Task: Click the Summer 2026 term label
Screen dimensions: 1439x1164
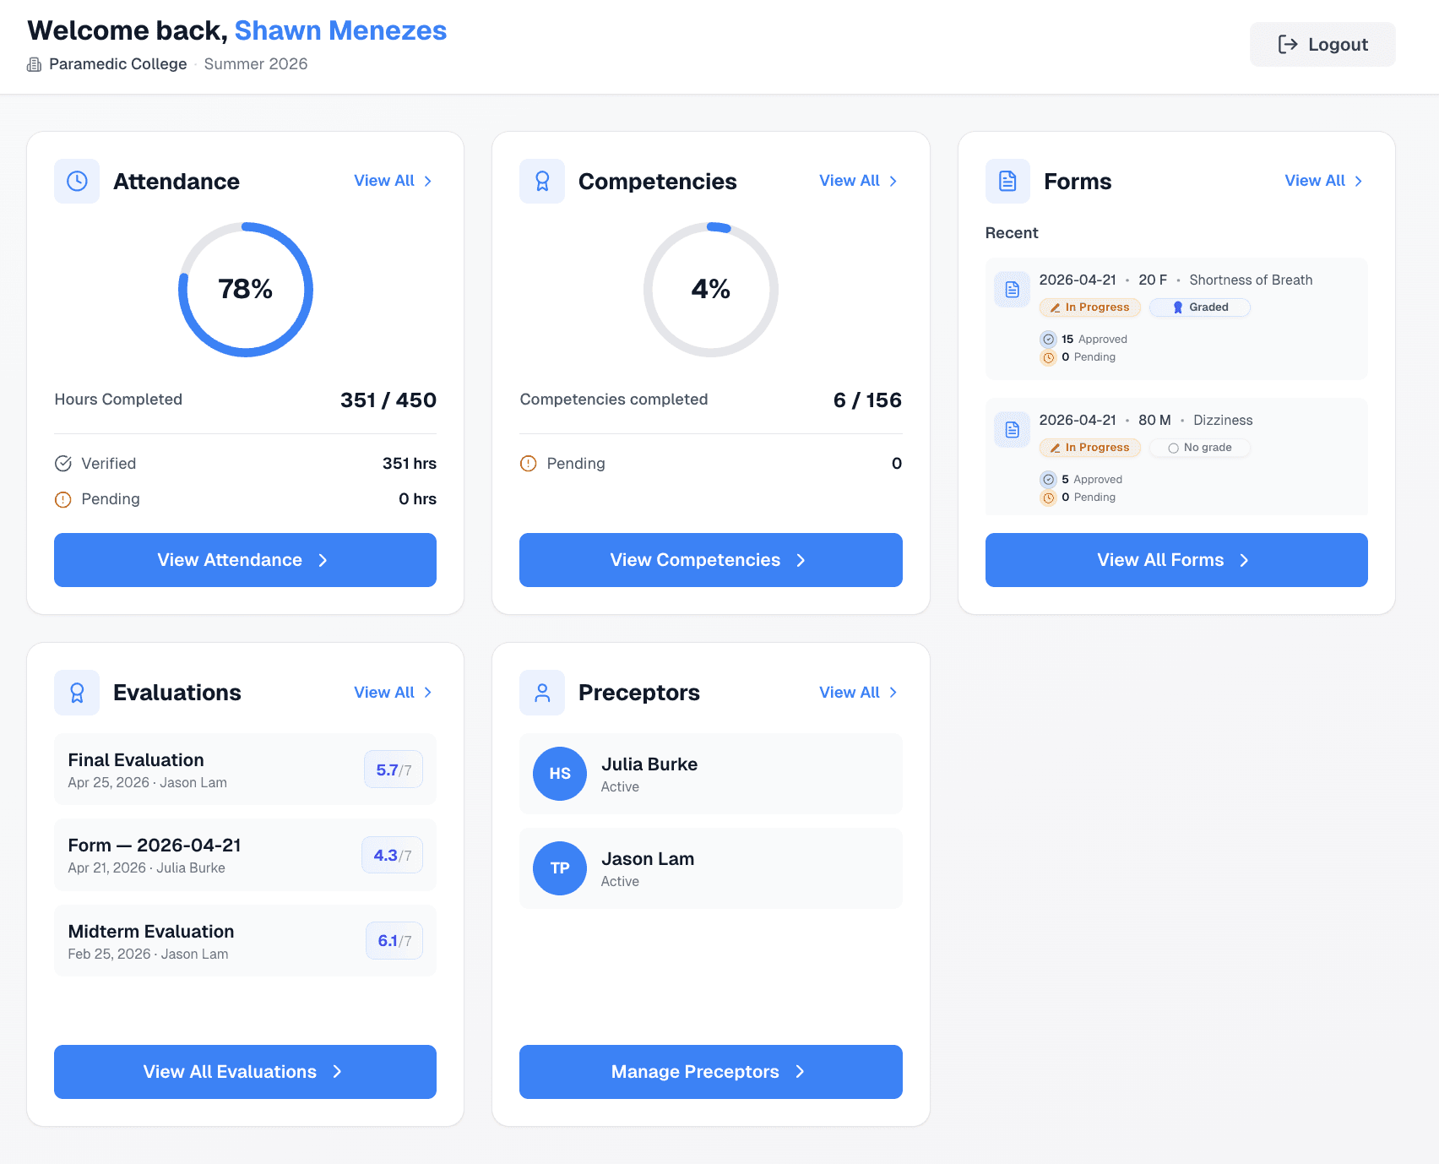Action: [256, 64]
